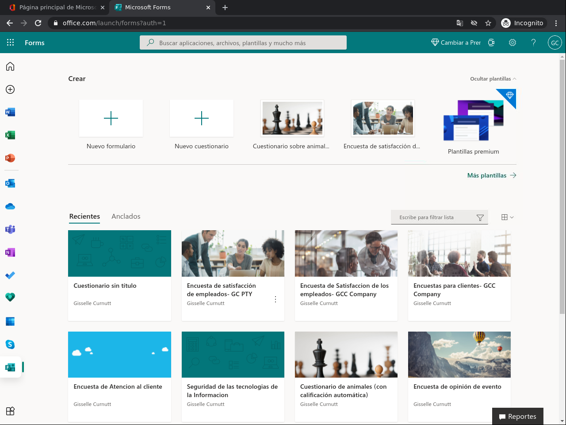Viewport: 566px width, 425px height.
Task: Launch Teams from the sidebar
Action: point(10,229)
